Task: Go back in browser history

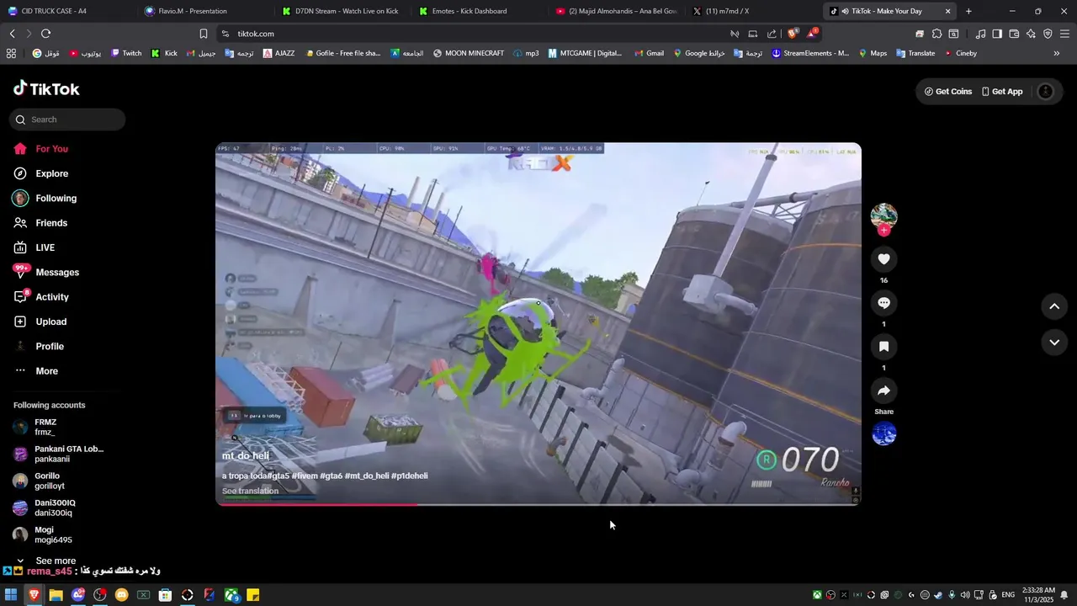Action: [x=12, y=34]
